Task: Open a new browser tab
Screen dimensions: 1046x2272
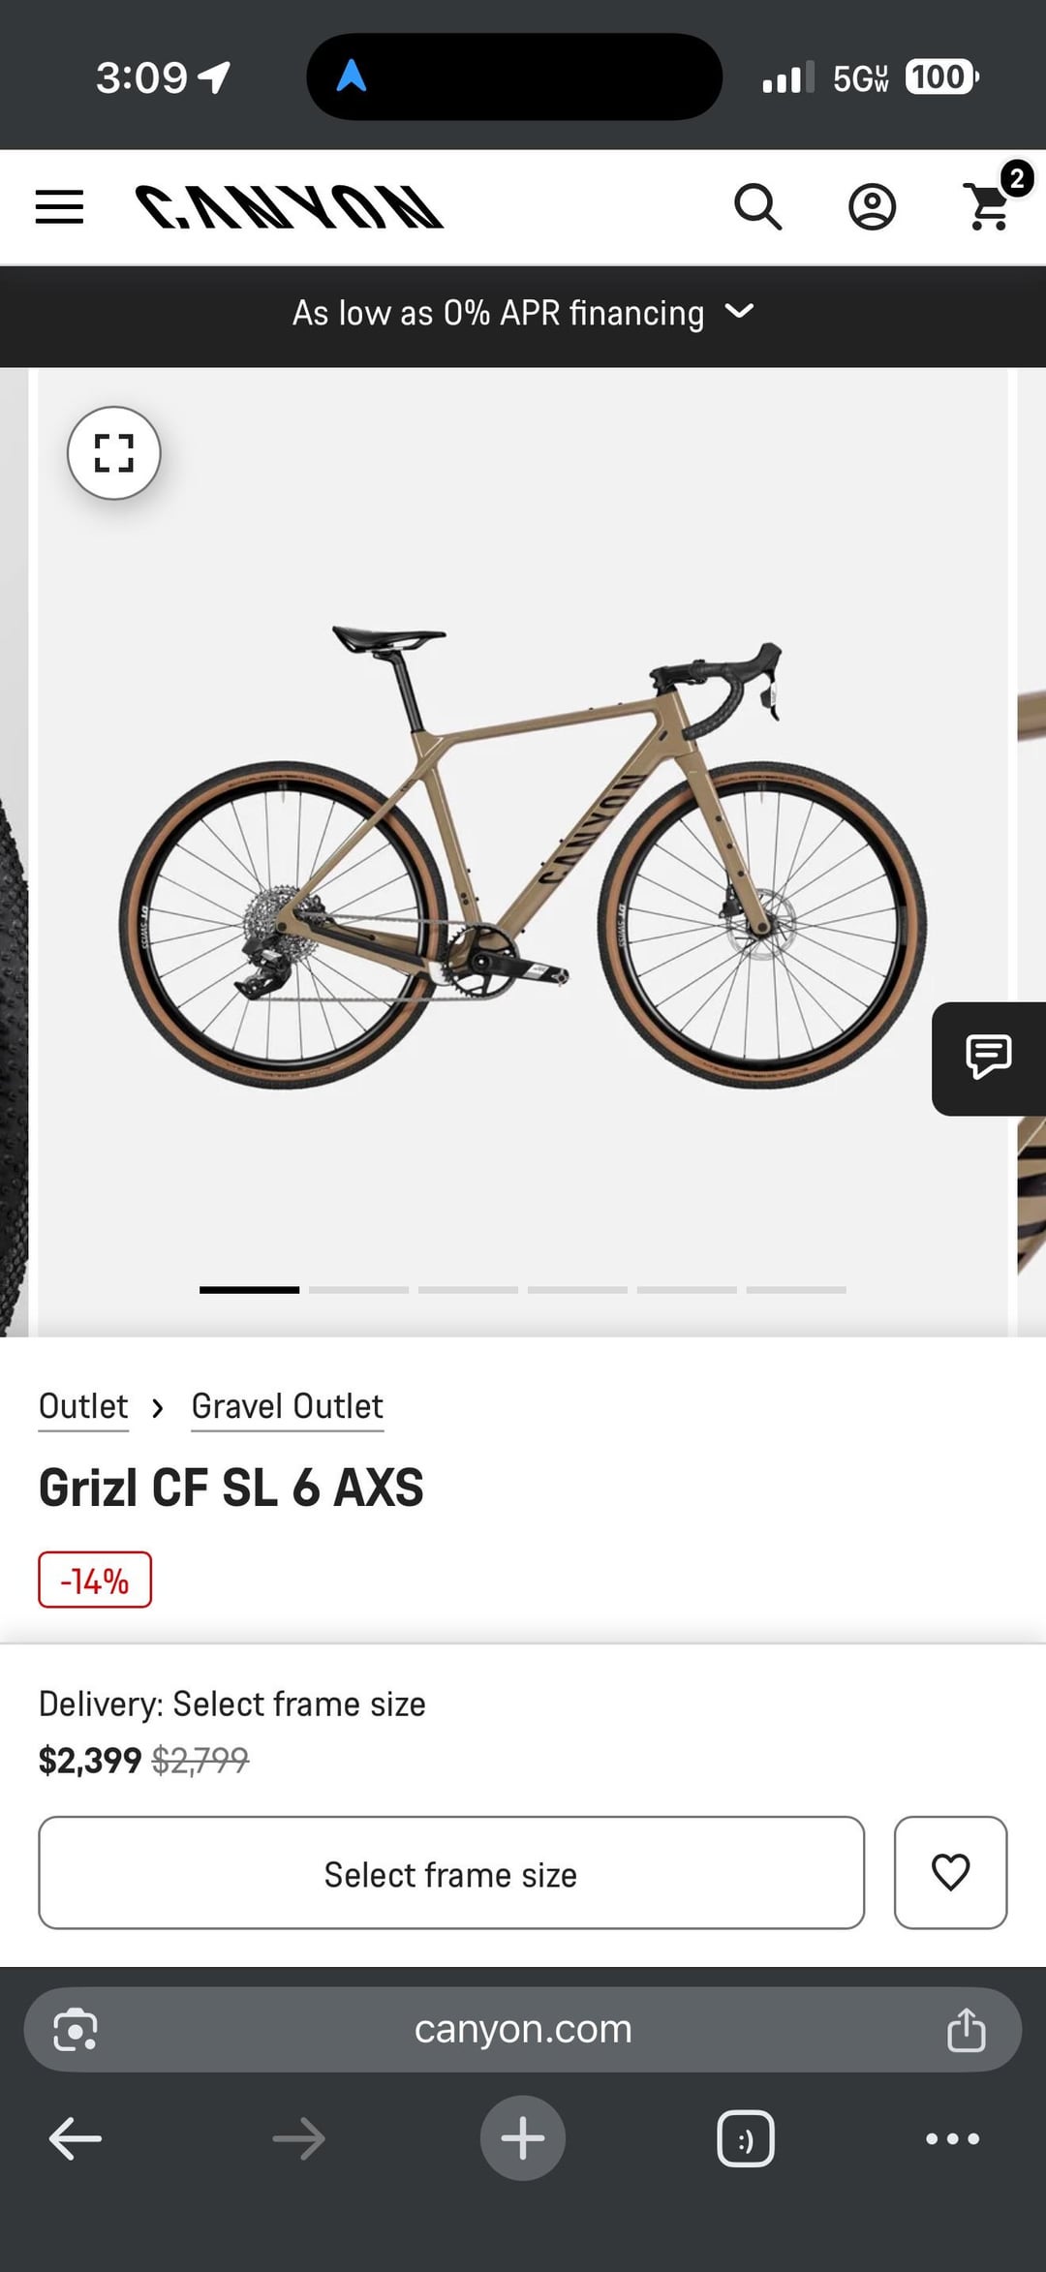Action: coord(523,2138)
